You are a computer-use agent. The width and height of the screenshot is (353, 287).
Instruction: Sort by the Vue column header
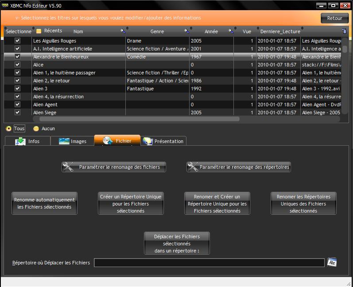point(247,31)
